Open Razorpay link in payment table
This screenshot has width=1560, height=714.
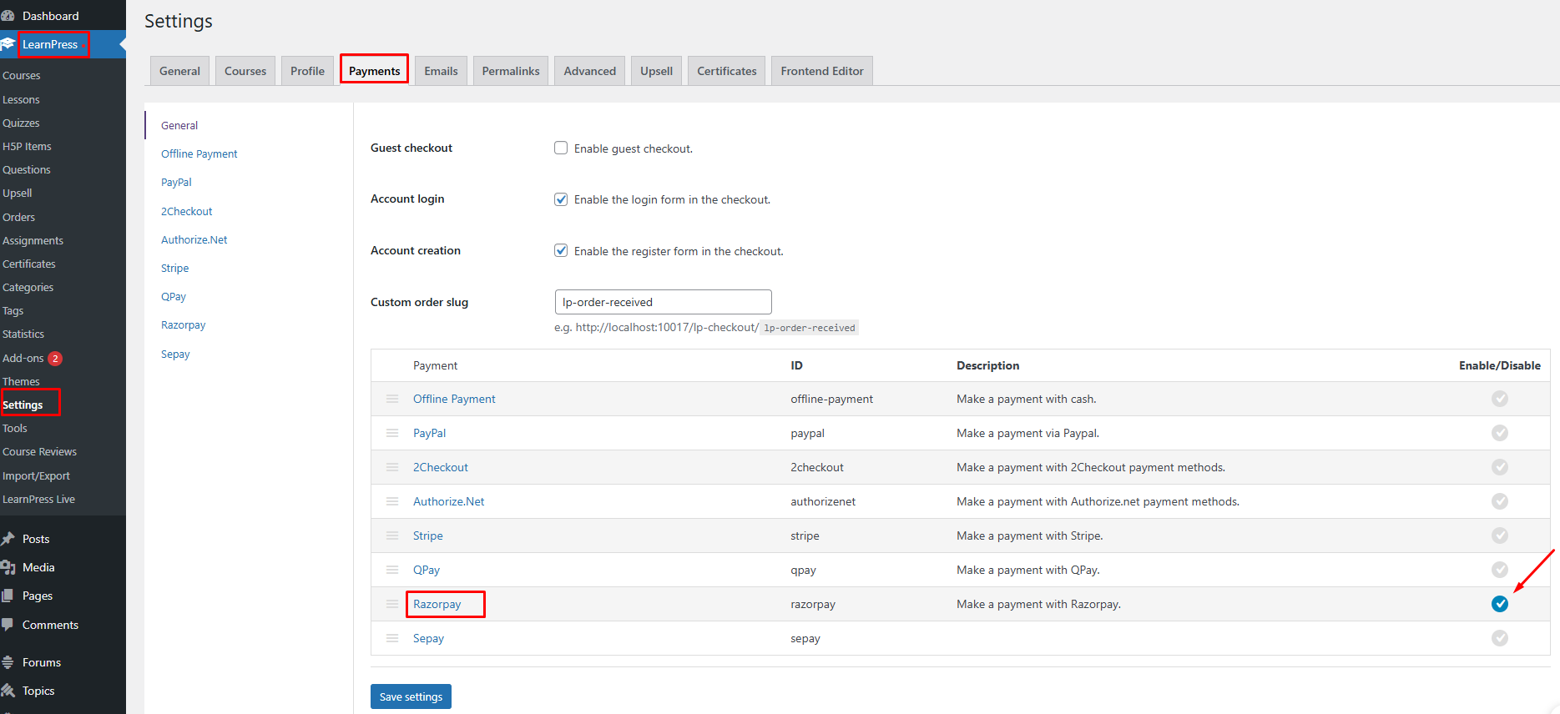437,604
